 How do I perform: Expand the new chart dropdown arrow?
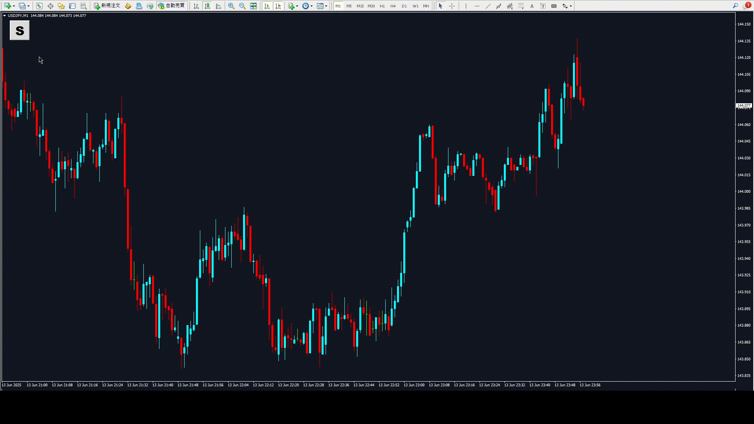pyautogui.click(x=14, y=6)
